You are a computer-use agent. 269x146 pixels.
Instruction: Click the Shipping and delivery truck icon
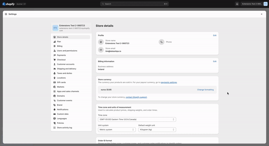pos(55,69)
